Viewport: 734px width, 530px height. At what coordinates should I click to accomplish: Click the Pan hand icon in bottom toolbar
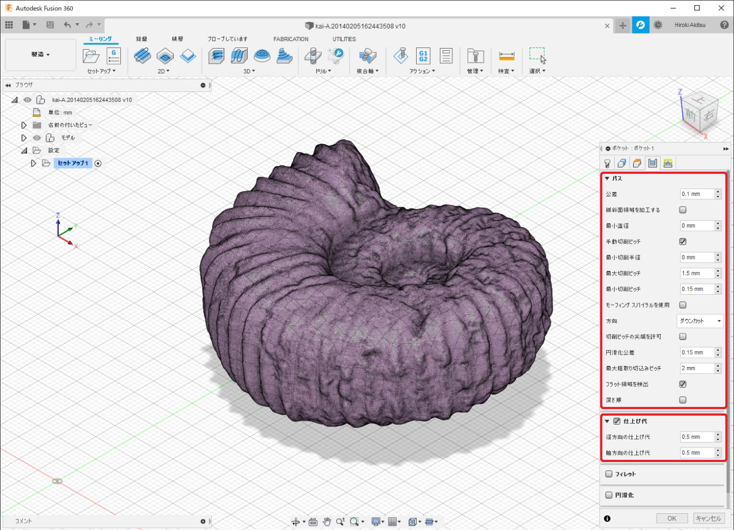pos(327,521)
